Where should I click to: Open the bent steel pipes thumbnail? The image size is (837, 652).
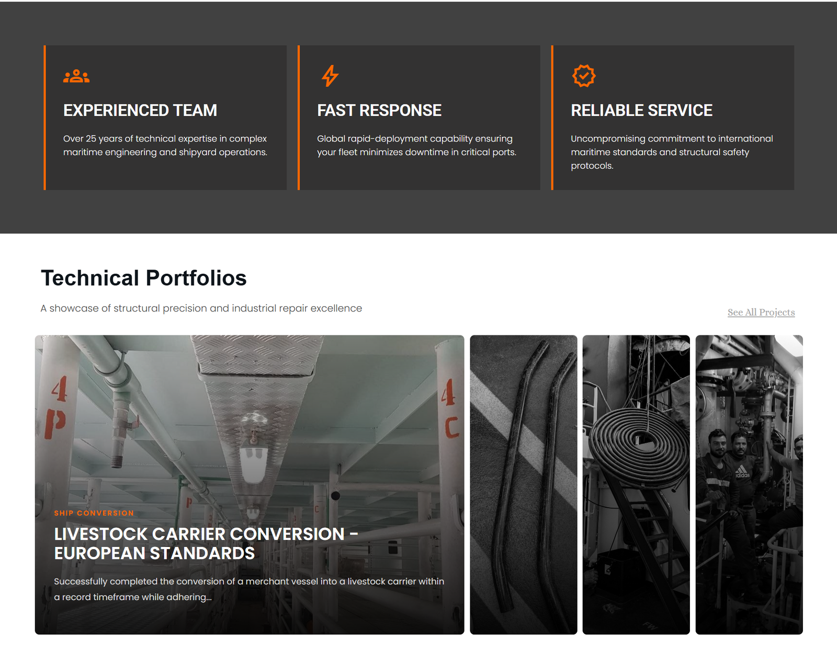(524, 485)
